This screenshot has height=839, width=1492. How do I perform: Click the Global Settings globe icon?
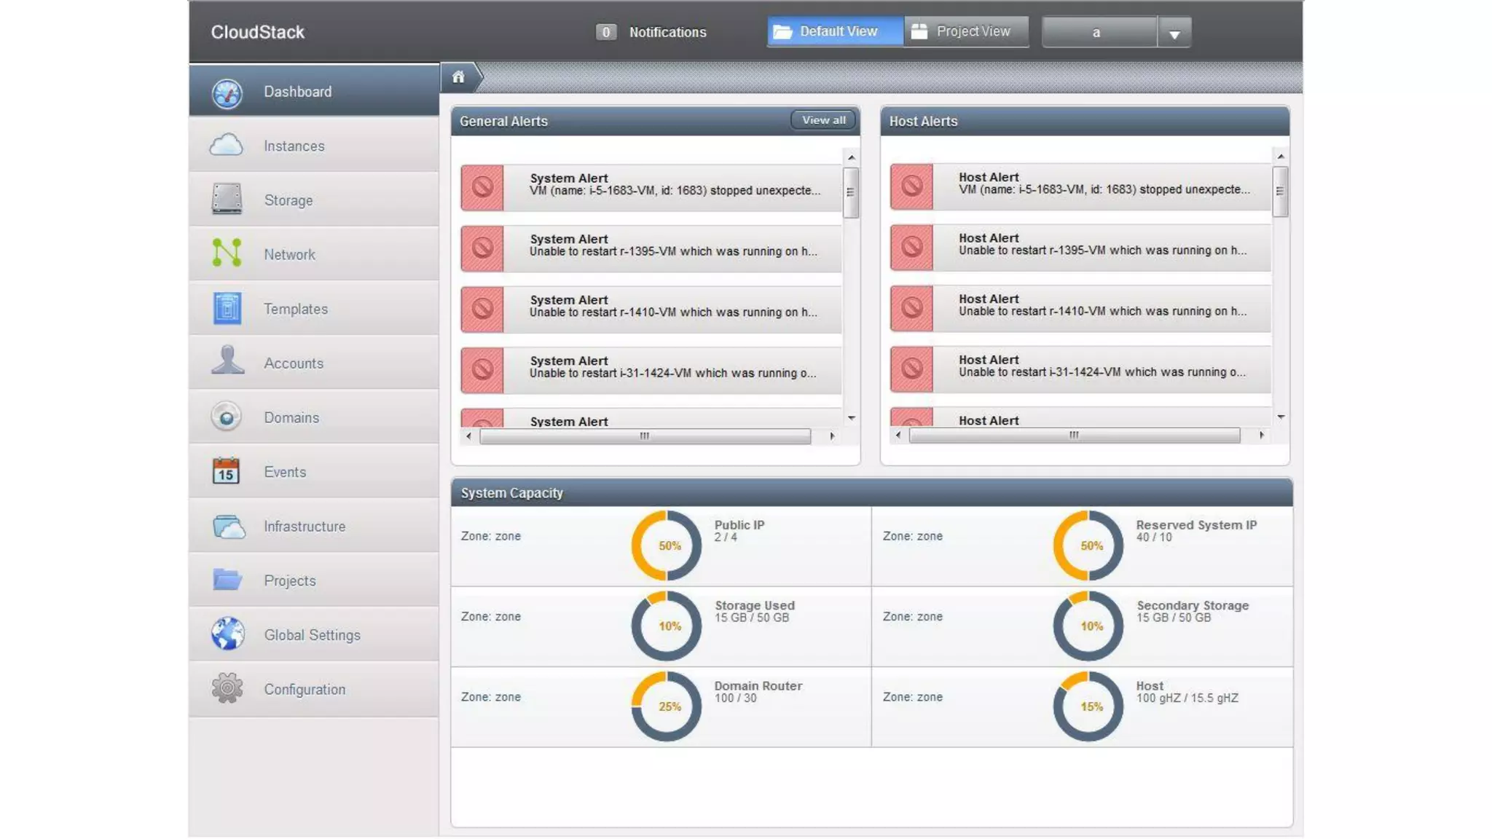point(227,634)
